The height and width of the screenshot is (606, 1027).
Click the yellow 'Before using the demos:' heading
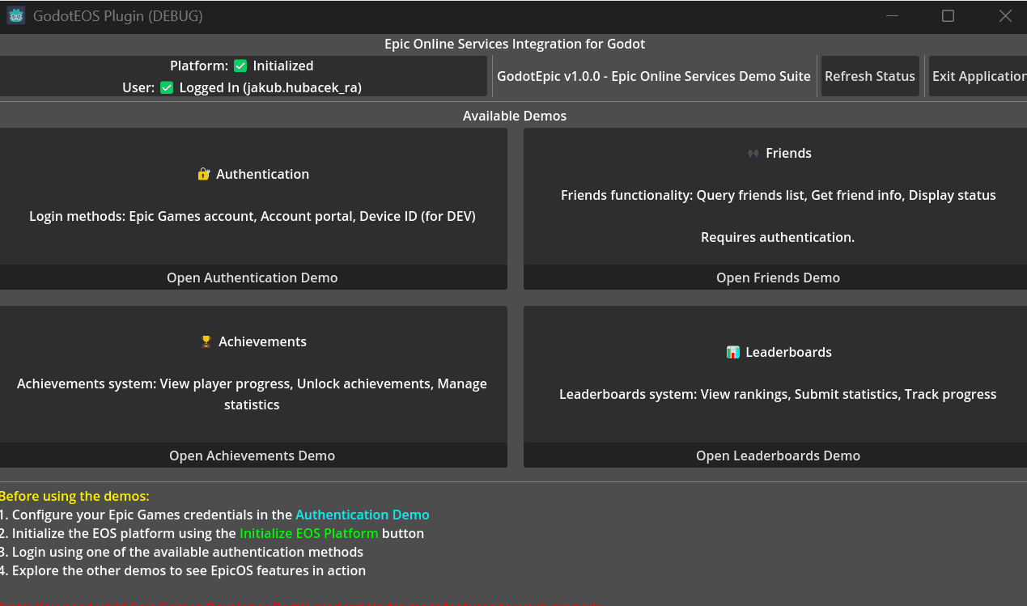pyautogui.click(x=74, y=496)
